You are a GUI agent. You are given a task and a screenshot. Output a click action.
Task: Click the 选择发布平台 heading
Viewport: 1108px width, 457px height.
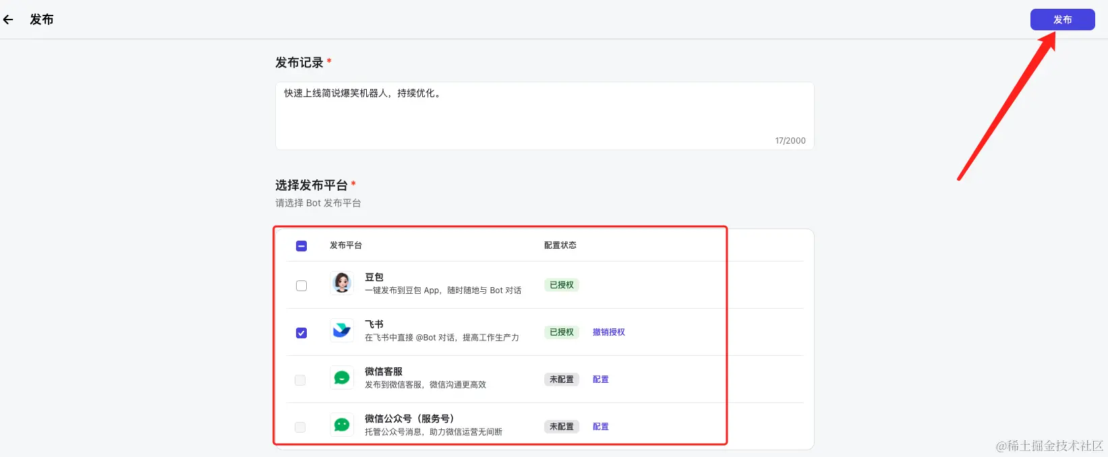pos(312,185)
